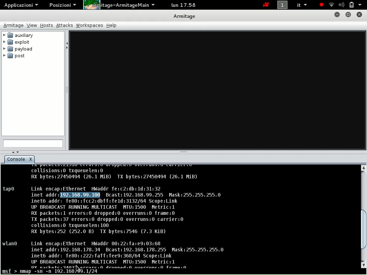Click the battery status icon
Image resolution: width=367 pixels, height=275 pixels.
click(352, 5)
